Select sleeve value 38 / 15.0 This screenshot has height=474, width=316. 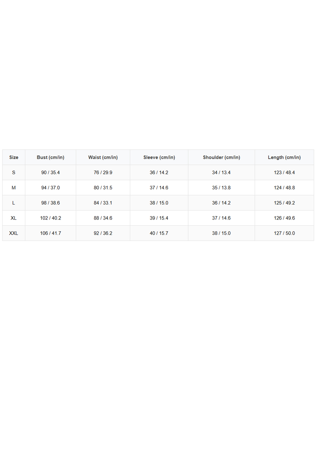(x=159, y=203)
